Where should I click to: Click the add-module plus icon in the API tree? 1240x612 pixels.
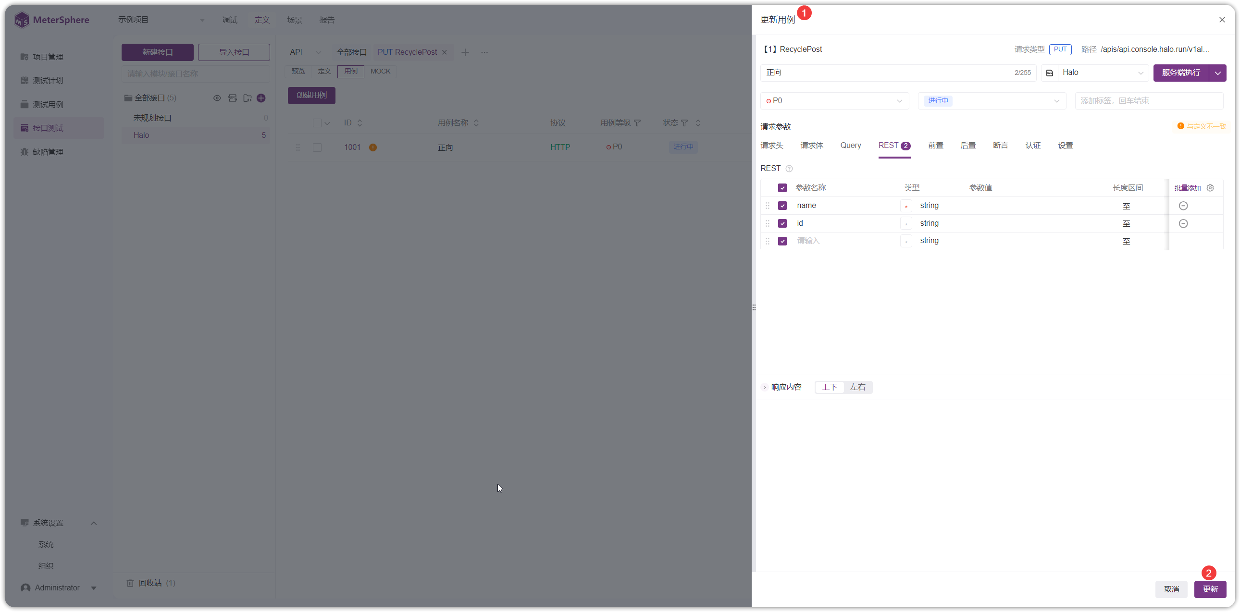pyautogui.click(x=261, y=98)
